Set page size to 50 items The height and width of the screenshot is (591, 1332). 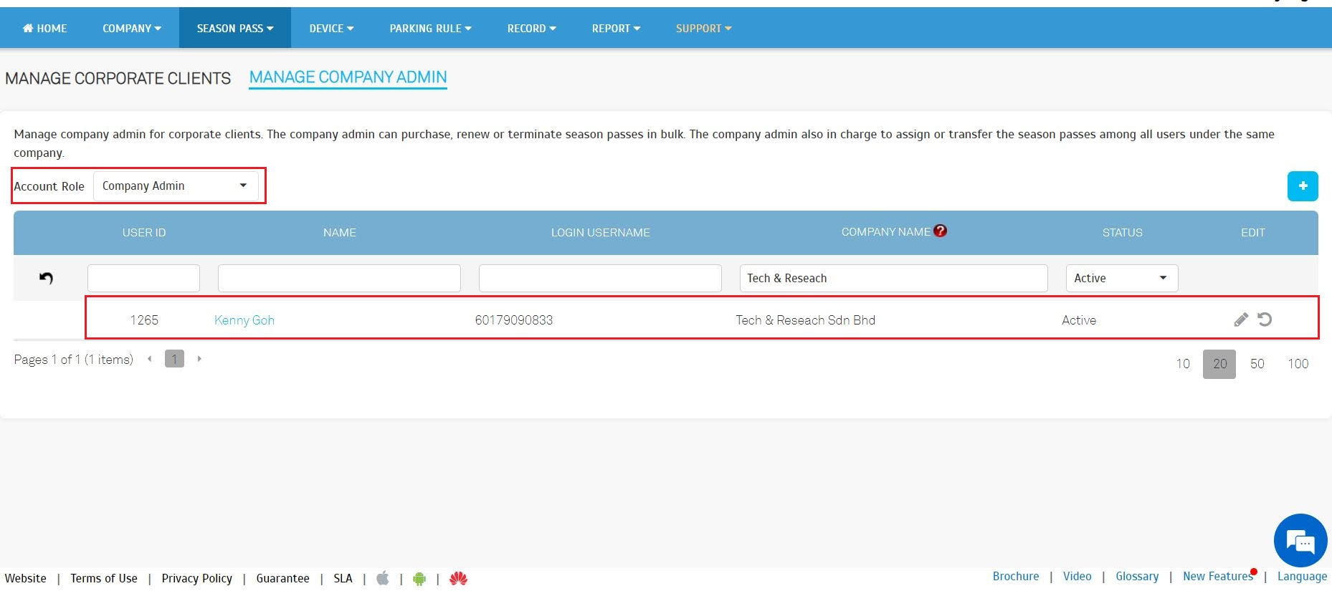tap(1257, 364)
